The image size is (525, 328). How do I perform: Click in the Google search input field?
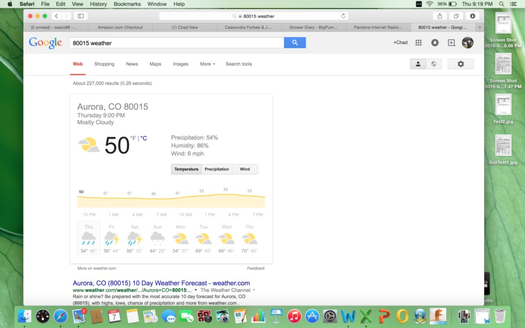[x=177, y=43]
